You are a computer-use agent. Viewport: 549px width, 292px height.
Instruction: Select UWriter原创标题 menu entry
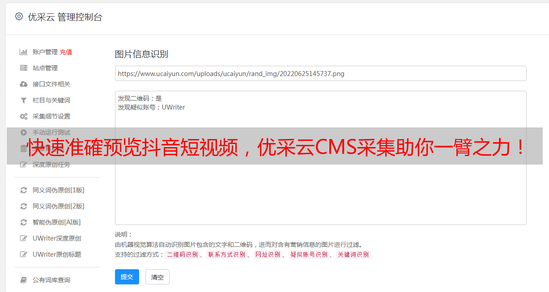(57, 254)
